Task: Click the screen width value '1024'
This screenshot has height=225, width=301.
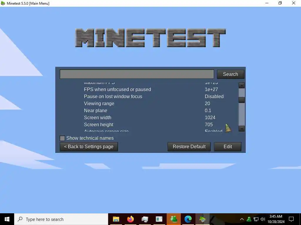Action: (x=210, y=117)
